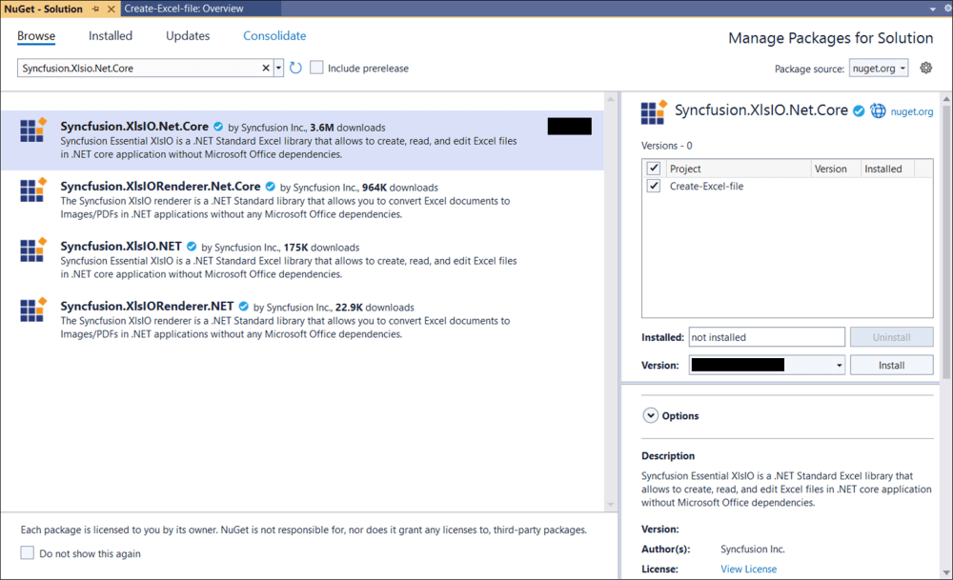Image resolution: width=953 pixels, height=580 pixels.
Task: Click the Syncfusion.XlsIORenderer.NET package icon
Action: tap(33, 310)
